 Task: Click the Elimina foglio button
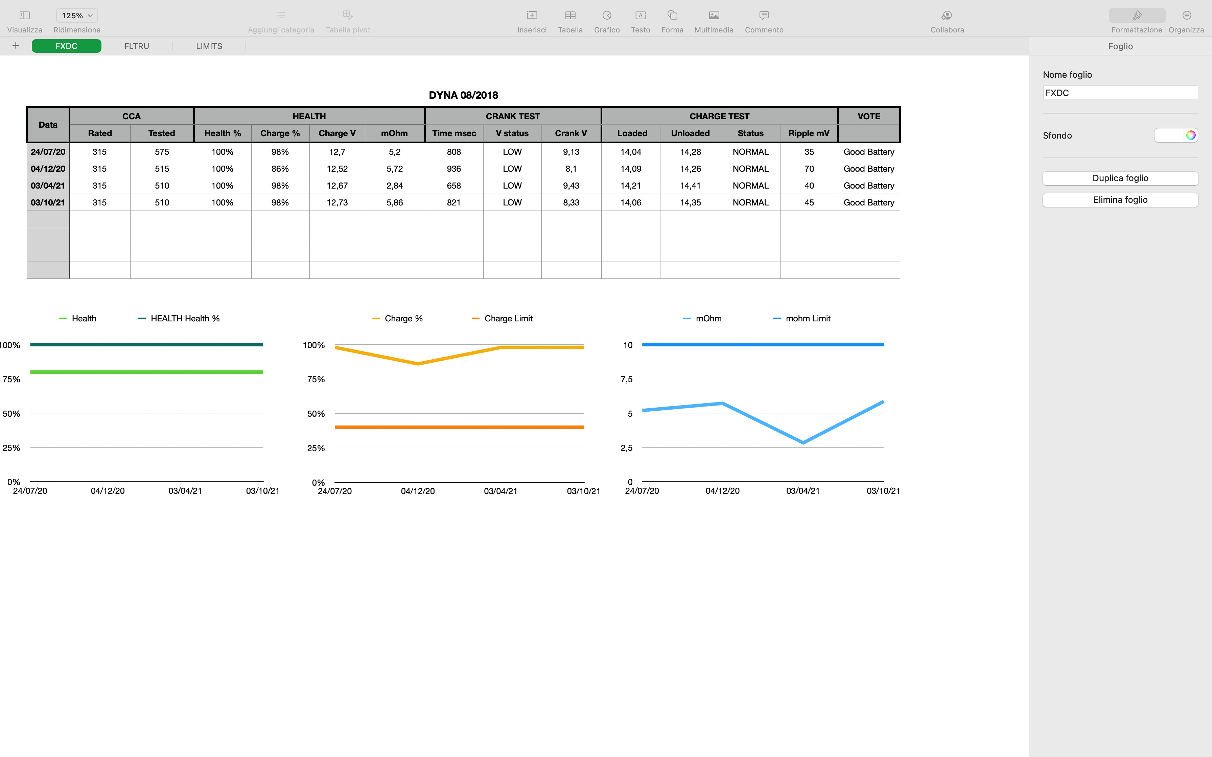[x=1120, y=200]
